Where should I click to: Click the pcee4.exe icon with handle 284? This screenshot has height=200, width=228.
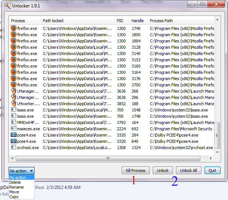[x=14, y=135]
